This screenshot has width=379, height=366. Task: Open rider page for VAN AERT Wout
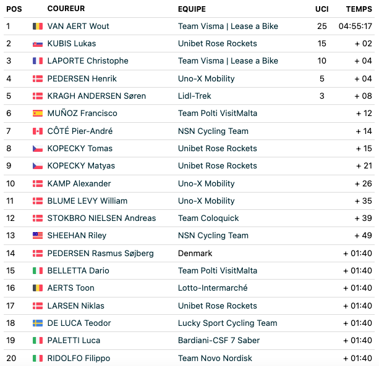78,26
